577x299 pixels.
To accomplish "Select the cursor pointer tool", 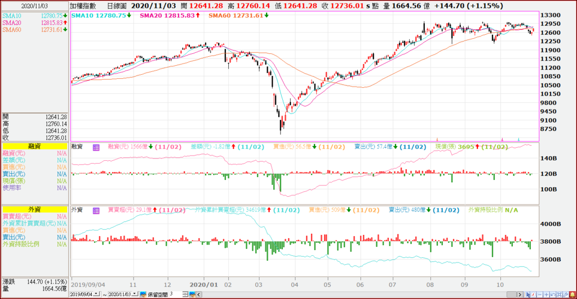I will [527, 295].
